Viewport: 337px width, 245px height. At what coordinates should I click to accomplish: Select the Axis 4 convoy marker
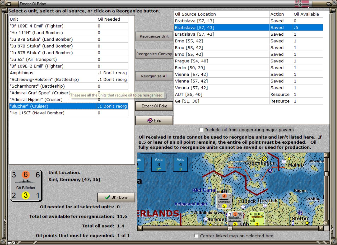180,164
